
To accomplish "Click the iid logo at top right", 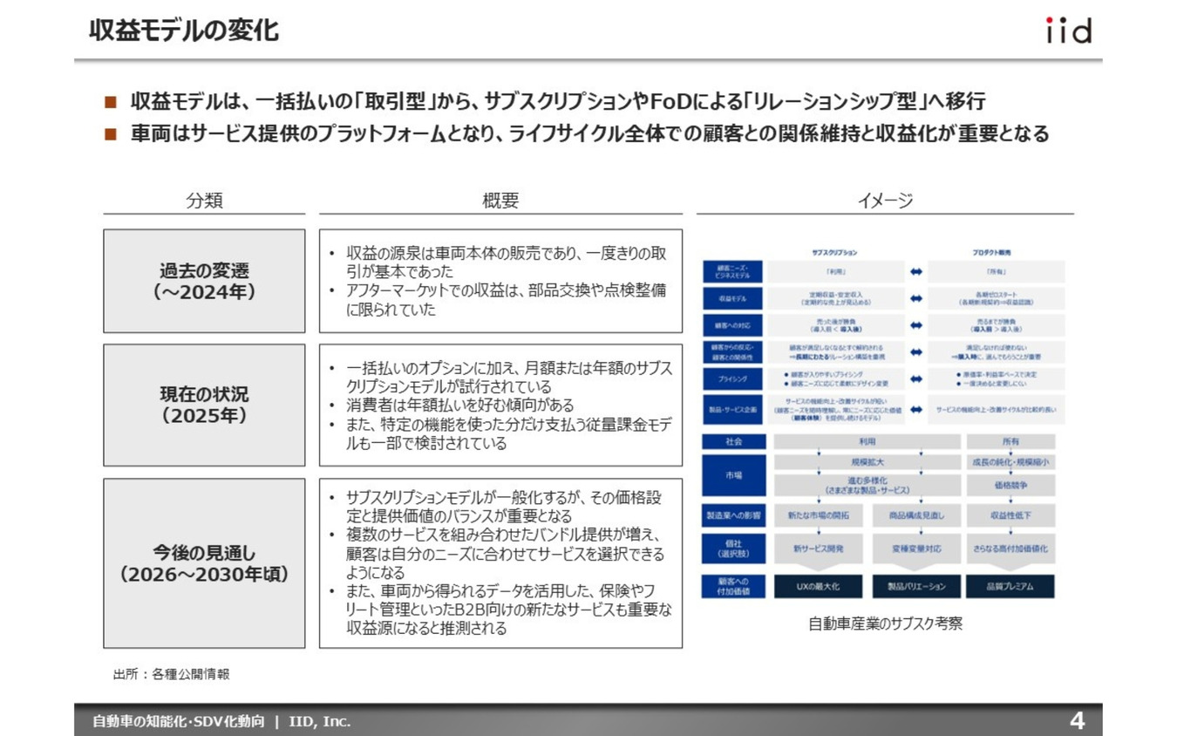I will 1071,31.
